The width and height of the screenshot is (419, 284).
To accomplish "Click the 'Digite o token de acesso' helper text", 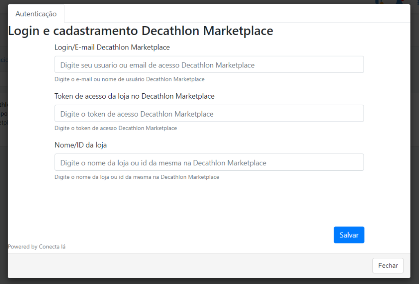I will tap(116, 128).
